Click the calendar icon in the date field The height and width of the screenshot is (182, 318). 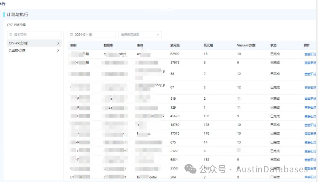[71, 35]
